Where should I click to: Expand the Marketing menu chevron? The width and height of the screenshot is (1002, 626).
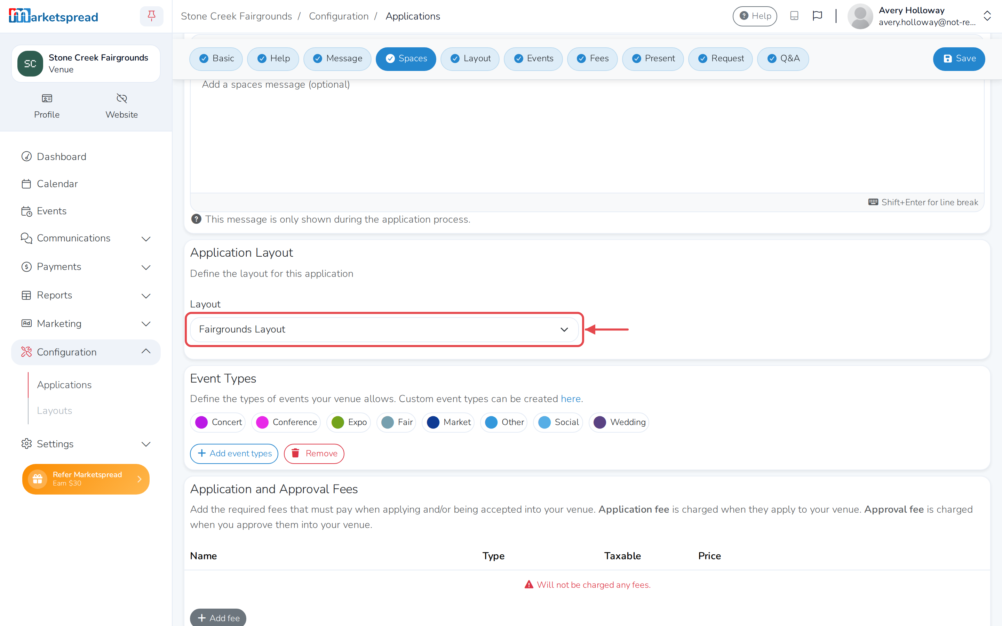146,324
